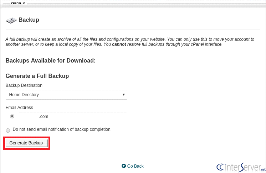Click the 'Do not send email notification' label text
266x173 pixels.
62,129
